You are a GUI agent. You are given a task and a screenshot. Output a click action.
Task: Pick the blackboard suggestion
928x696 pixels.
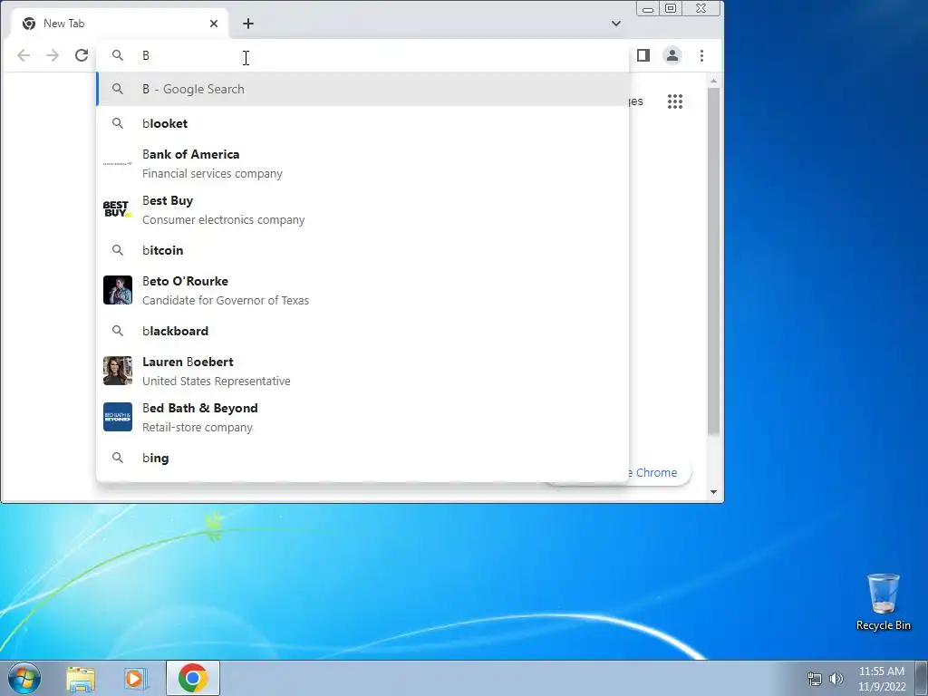362,331
